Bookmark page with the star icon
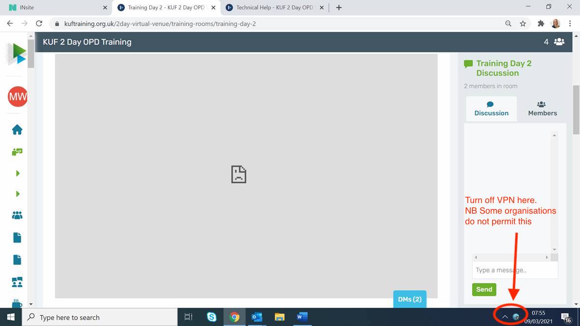Image resolution: width=580 pixels, height=326 pixels. click(x=523, y=23)
